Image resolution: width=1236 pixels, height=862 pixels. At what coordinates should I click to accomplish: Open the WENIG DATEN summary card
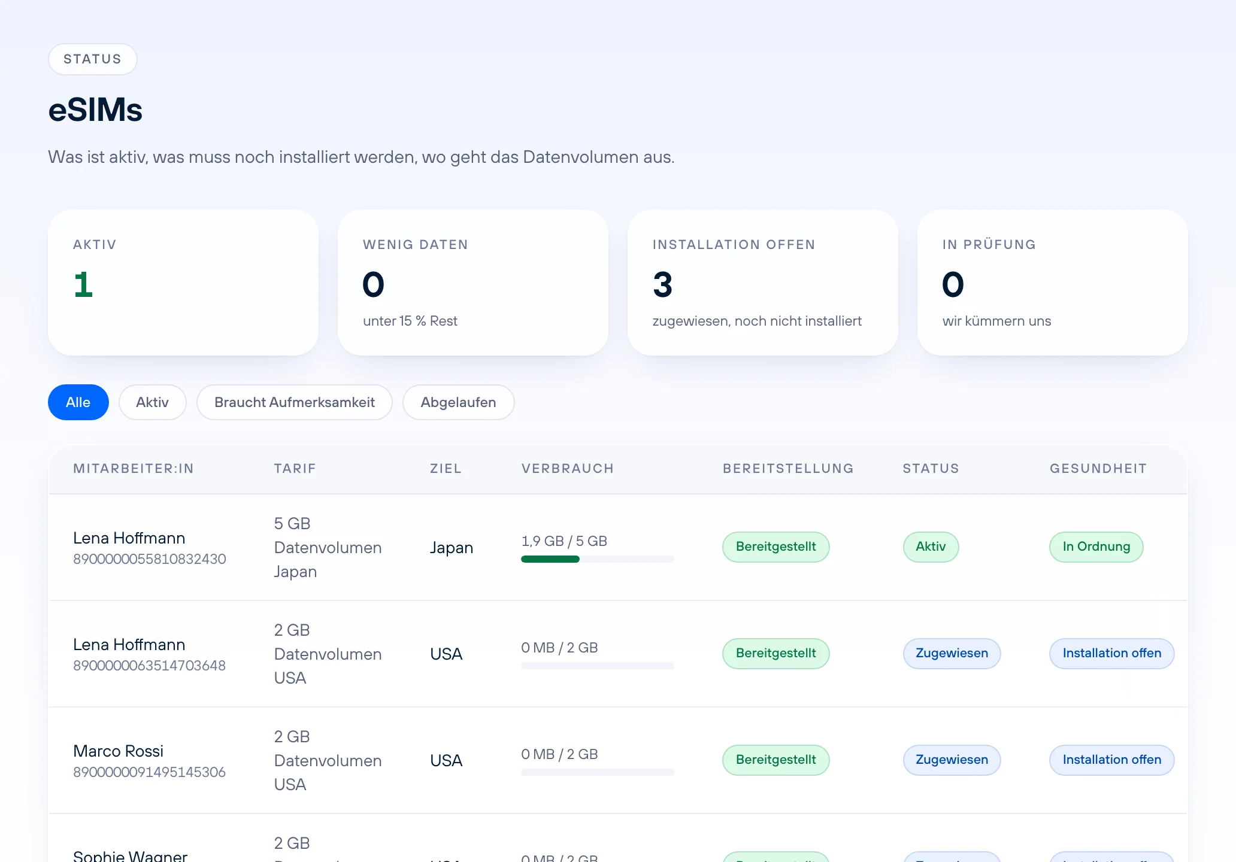[x=473, y=283]
